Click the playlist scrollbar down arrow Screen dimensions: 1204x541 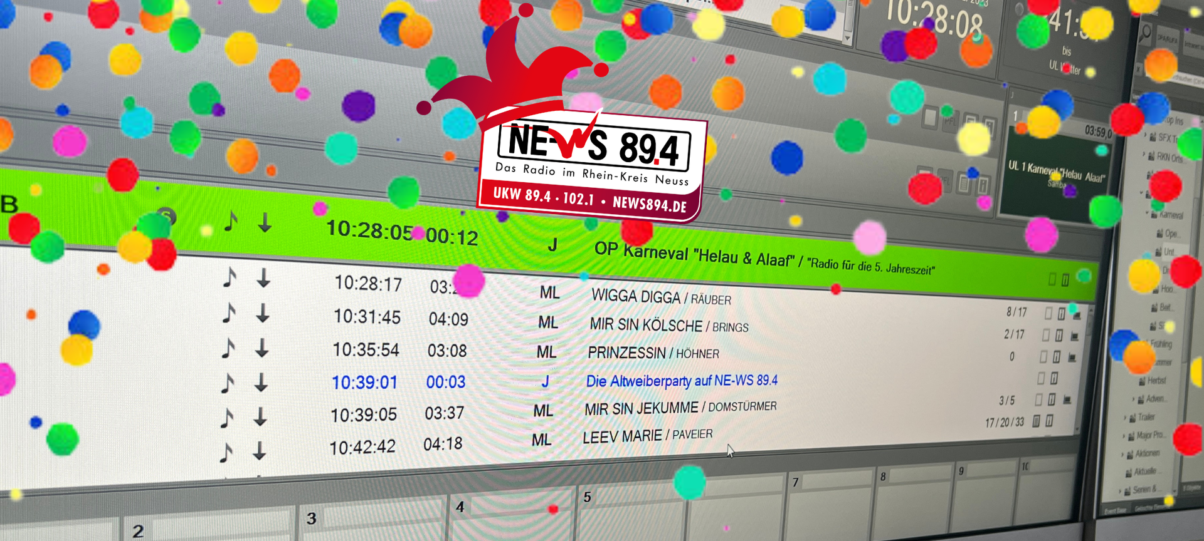1077,429
